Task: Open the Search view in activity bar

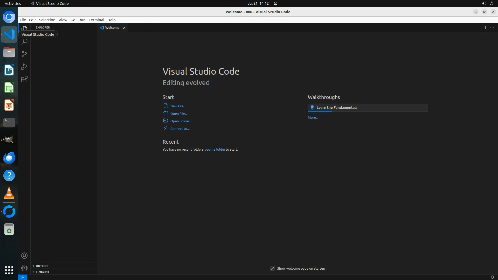Action: 24,41
